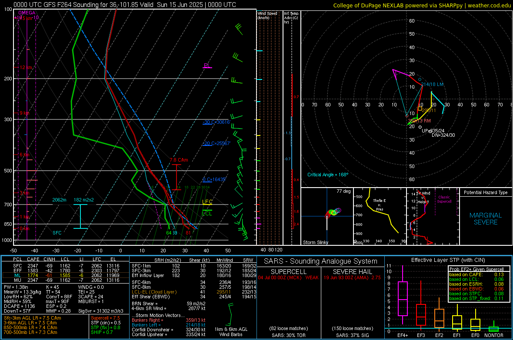Click the 'UP=335/24' Corfidi label
513x340 pixels.
pos(433,131)
